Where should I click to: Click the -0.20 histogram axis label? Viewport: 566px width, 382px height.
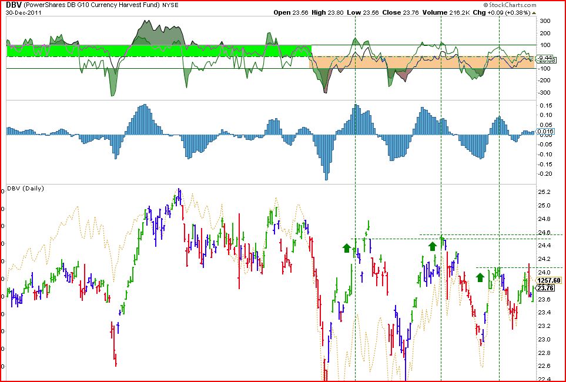coord(545,174)
